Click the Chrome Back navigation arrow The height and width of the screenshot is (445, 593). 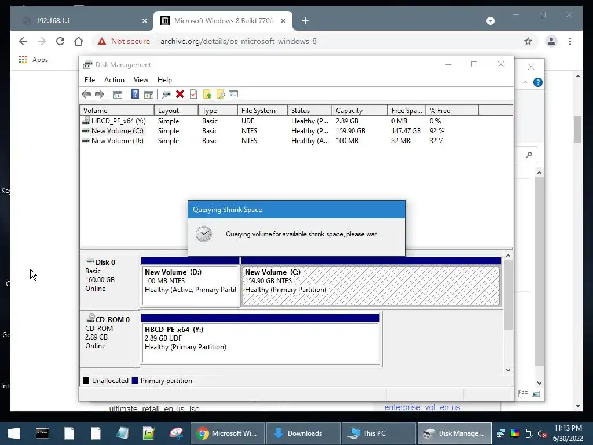coord(23,41)
